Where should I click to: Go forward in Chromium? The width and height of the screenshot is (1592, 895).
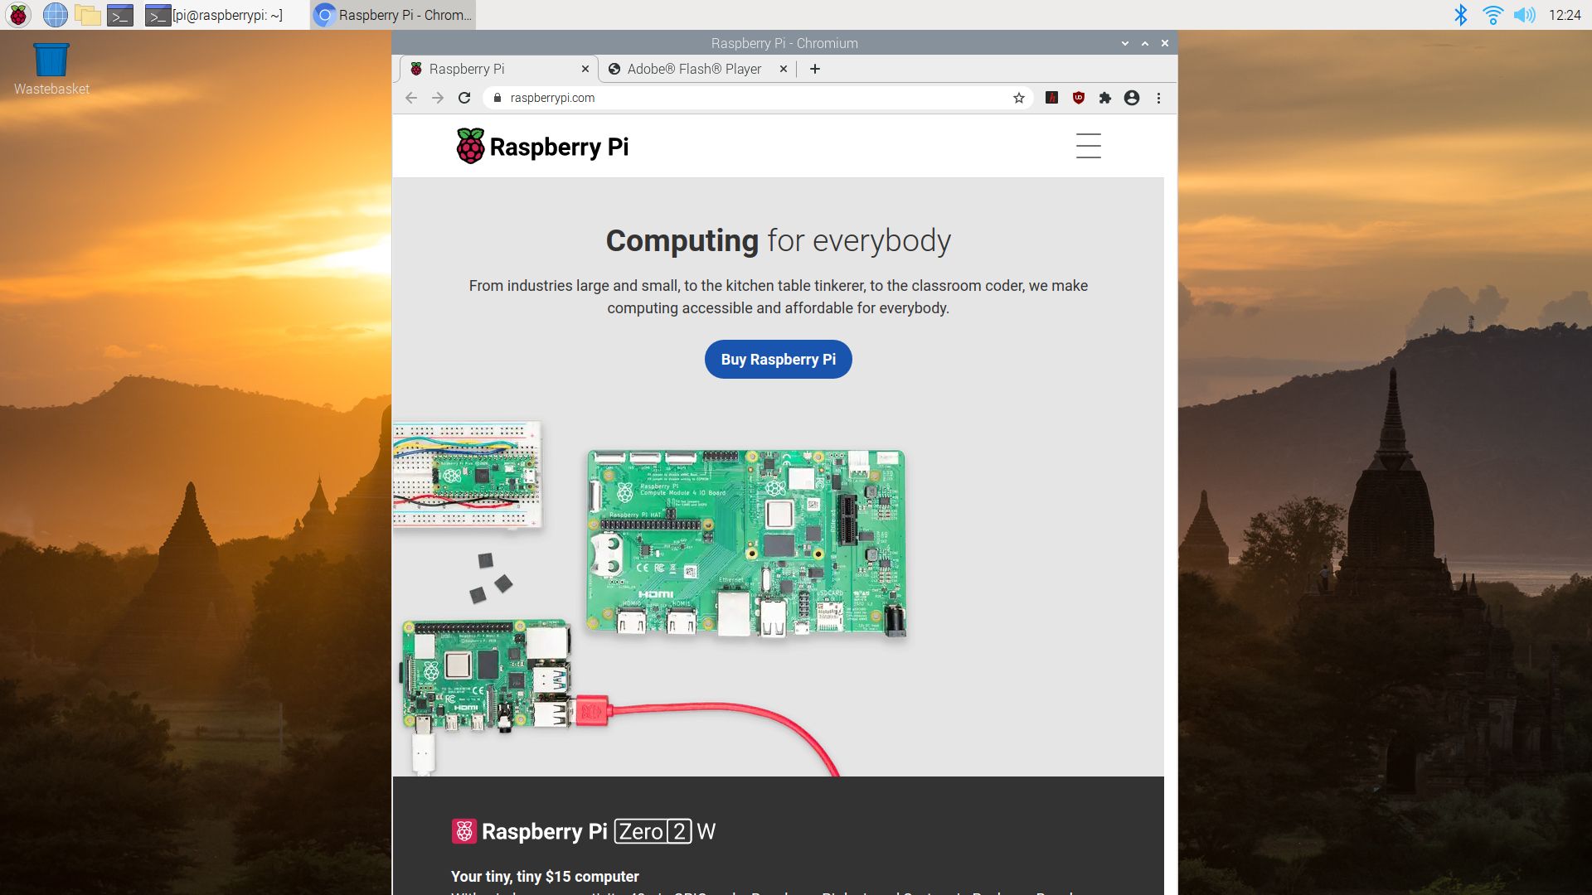(x=438, y=98)
